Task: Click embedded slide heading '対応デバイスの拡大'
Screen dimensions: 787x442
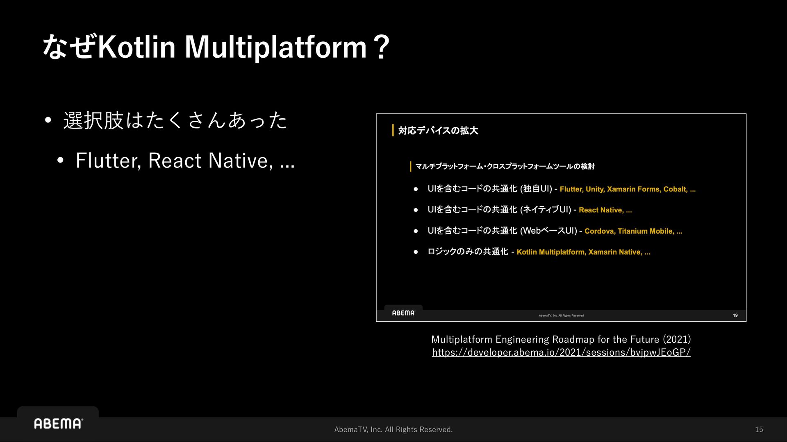Action: coord(438,131)
